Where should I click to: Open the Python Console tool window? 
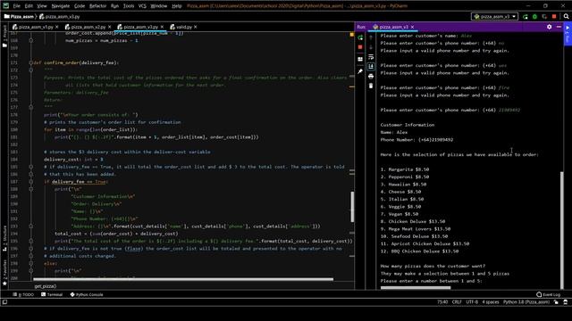[87, 294]
